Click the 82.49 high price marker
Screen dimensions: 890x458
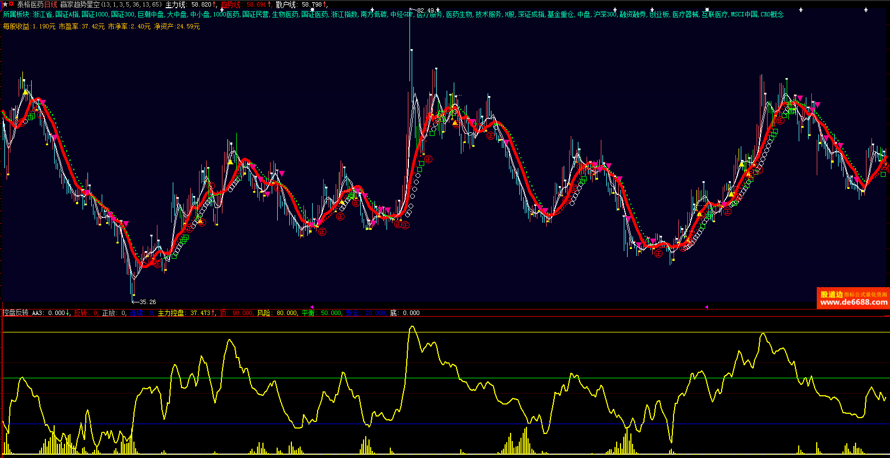click(x=426, y=10)
